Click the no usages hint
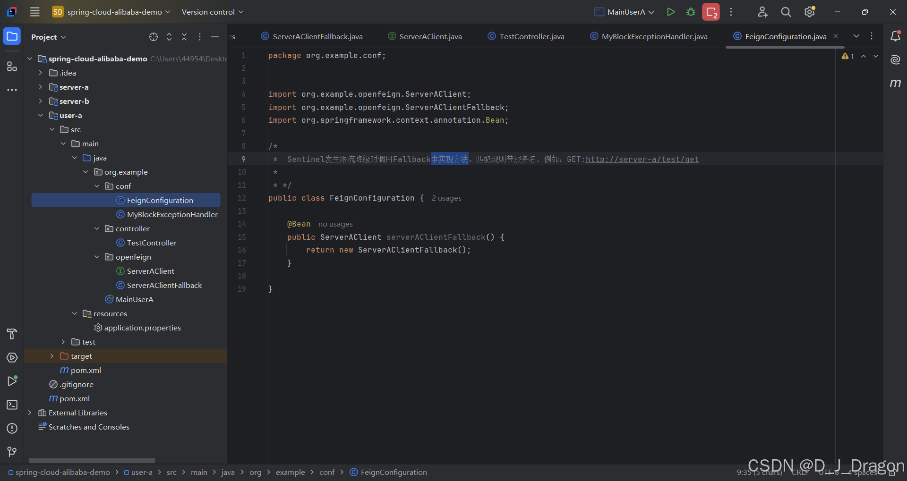The width and height of the screenshot is (907, 481). [x=335, y=224]
